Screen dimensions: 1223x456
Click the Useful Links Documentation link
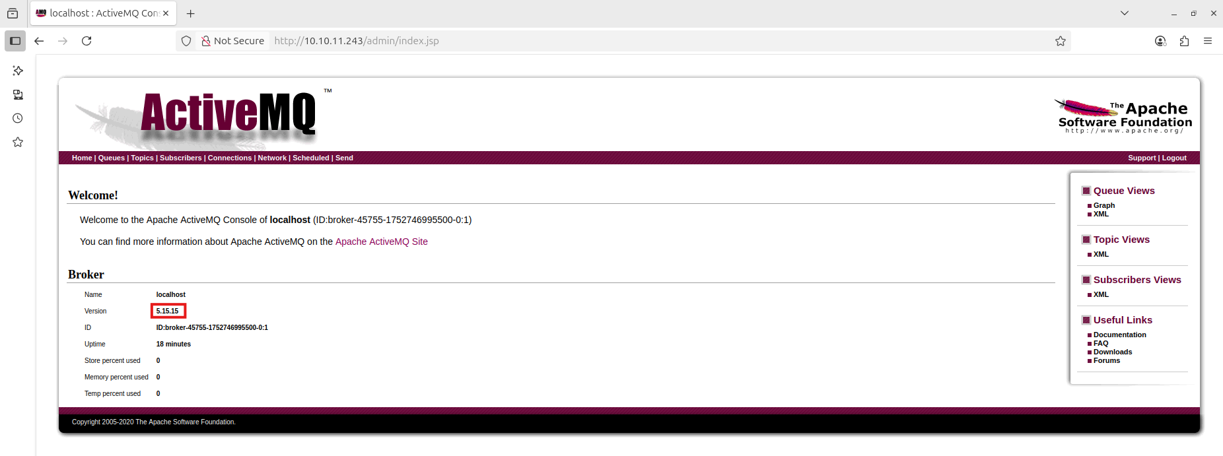(1119, 335)
